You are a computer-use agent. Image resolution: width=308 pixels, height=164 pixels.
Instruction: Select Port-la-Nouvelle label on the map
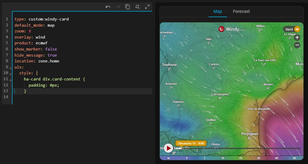(x=259, y=109)
